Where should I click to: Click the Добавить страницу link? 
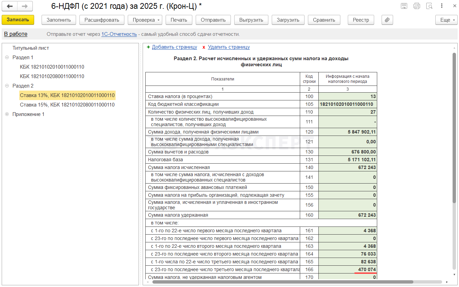click(x=174, y=47)
